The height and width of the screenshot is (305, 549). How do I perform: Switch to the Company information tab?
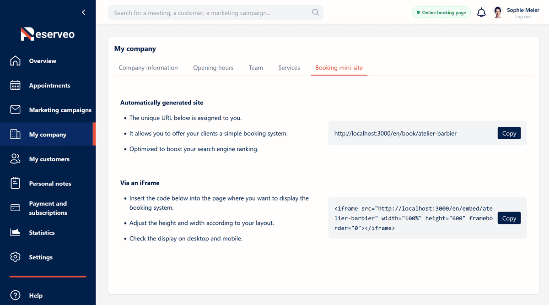pyautogui.click(x=148, y=68)
